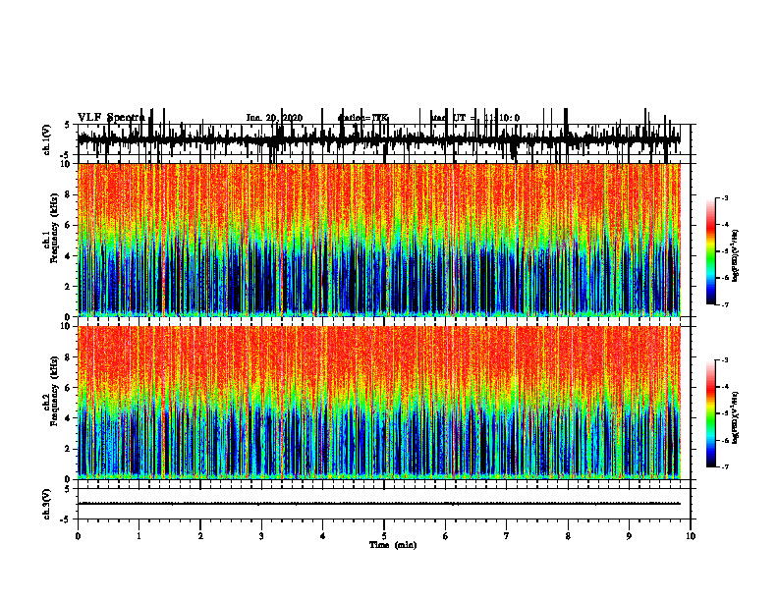Click the '-7' tick on the ch.2 color bar
The height and width of the screenshot is (601, 778).
(x=724, y=467)
